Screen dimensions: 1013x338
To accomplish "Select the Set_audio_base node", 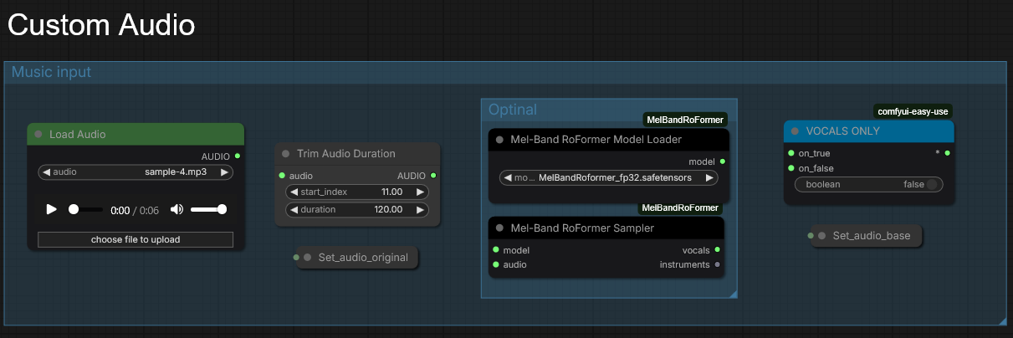I will 867,236.
